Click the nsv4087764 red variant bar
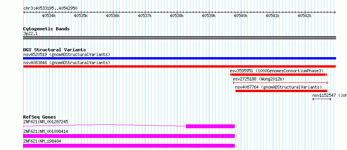 (x=281, y=91)
